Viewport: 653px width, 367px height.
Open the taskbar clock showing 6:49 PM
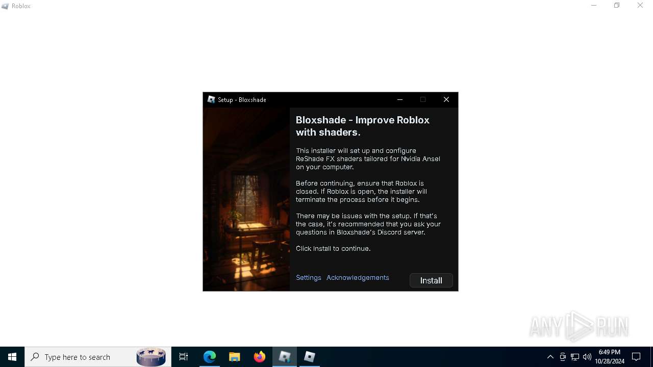(610, 357)
